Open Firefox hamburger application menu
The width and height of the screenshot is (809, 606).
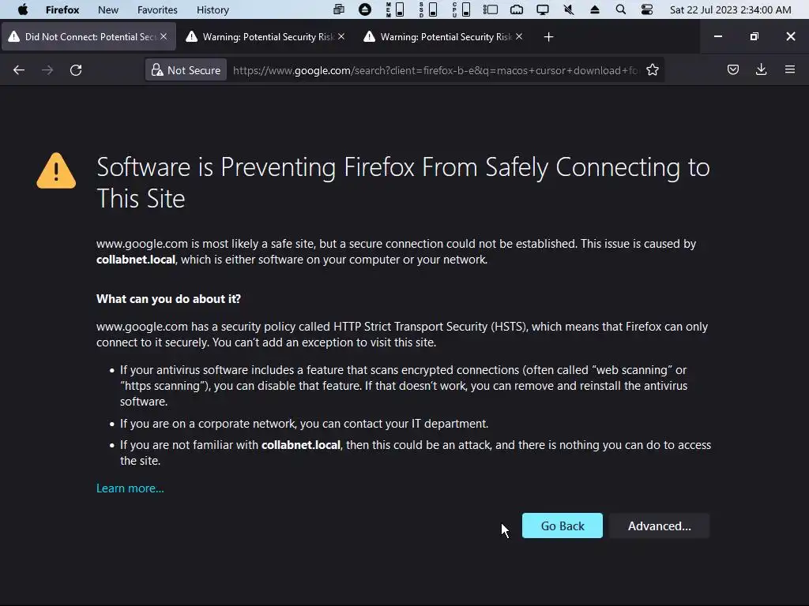click(x=790, y=69)
